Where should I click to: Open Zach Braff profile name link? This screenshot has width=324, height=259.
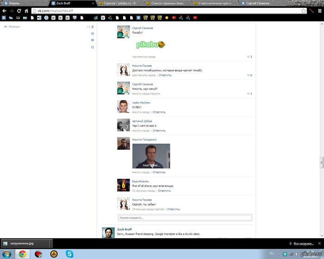(124, 229)
